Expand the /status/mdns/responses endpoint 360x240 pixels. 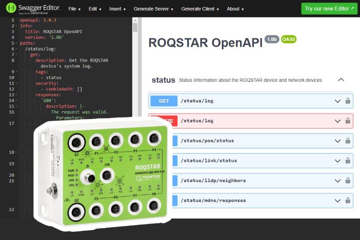[337, 200]
